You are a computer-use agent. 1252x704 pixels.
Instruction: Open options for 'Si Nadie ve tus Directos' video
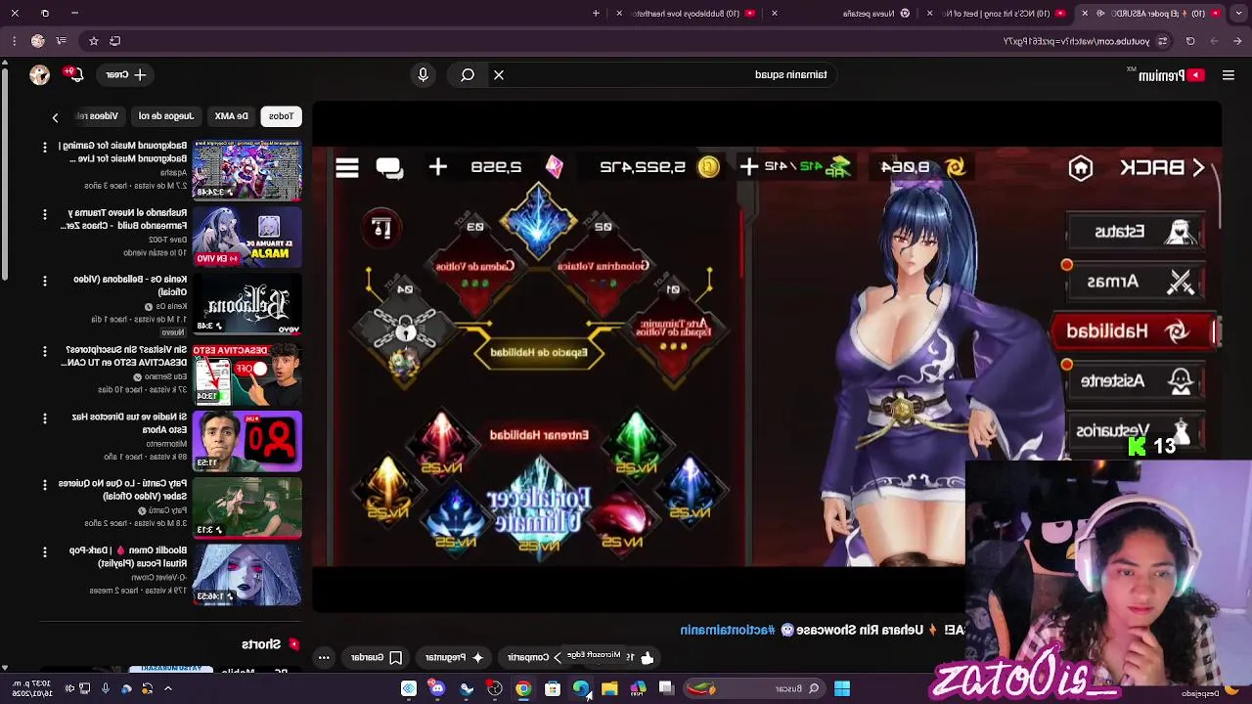click(44, 418)
